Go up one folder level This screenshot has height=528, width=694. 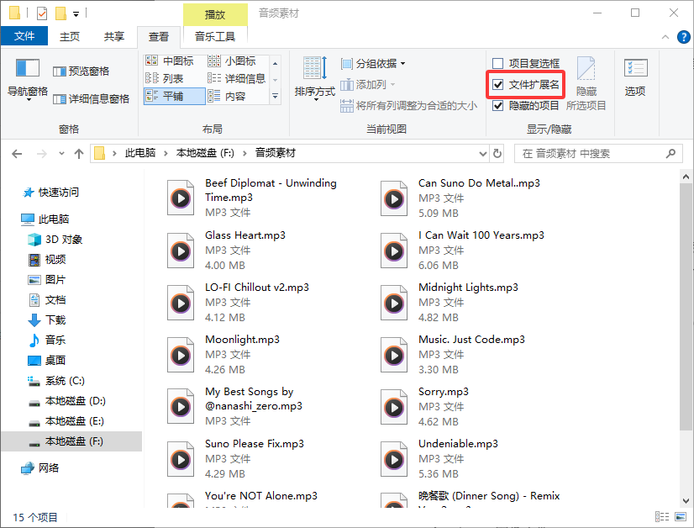(x=79, y=154)
